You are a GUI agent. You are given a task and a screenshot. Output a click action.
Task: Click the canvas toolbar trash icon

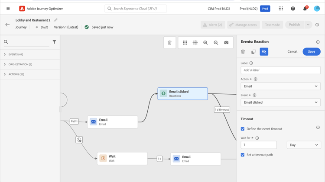[x=169, y=43]
